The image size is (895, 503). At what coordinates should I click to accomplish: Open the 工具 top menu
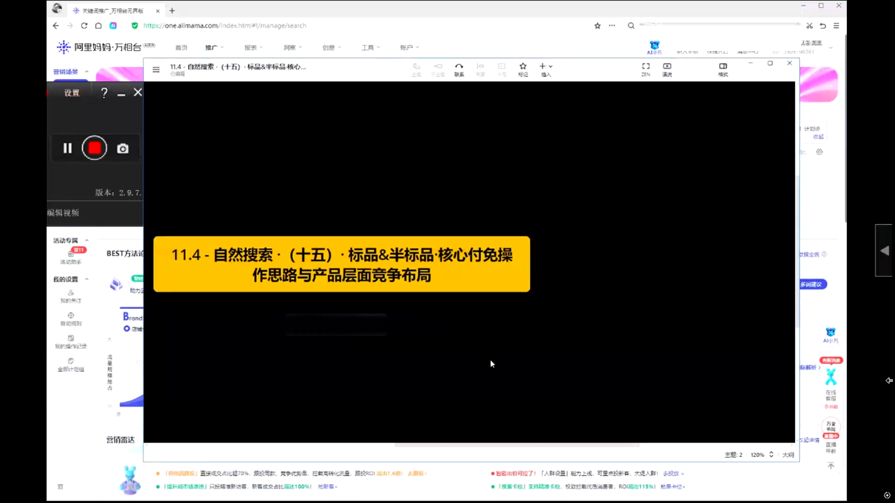[x=370, y=48]
